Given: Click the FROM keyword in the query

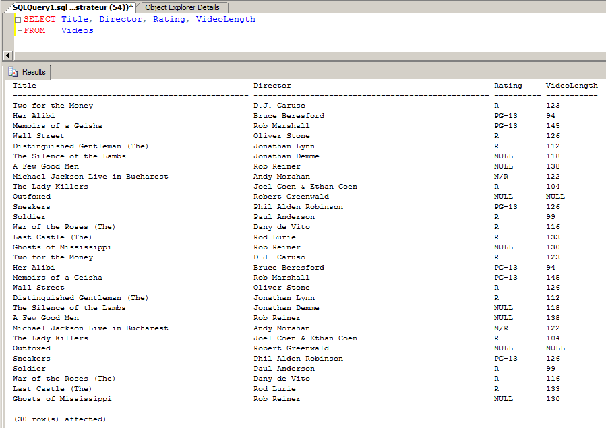Looking at the screenshot, I should 34,30.
